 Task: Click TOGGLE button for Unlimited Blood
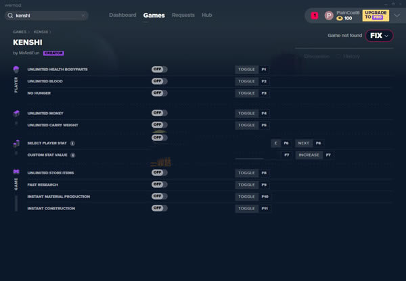tap(246, 82)
